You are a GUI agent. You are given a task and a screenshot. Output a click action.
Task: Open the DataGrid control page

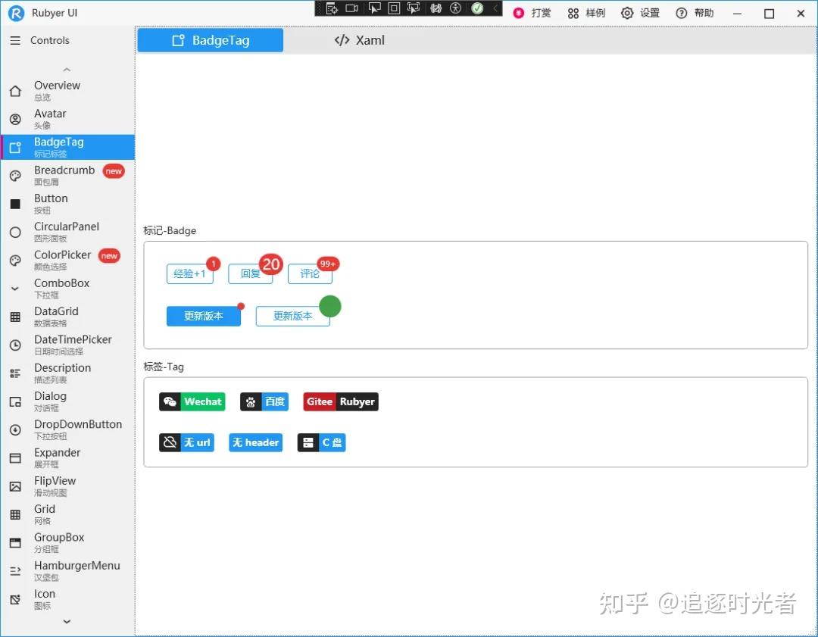pyautogui.click(x=56, y=316)
